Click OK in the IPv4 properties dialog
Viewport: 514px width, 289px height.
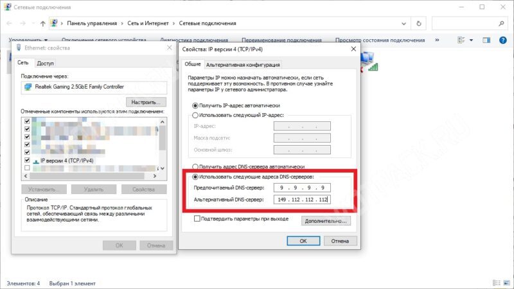(303, 241)
